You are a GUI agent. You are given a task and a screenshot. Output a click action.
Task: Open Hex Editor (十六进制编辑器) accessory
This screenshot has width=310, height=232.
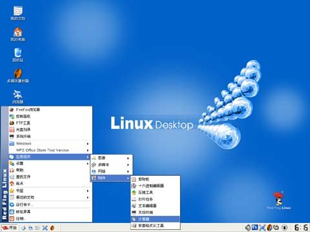point(155,186)
